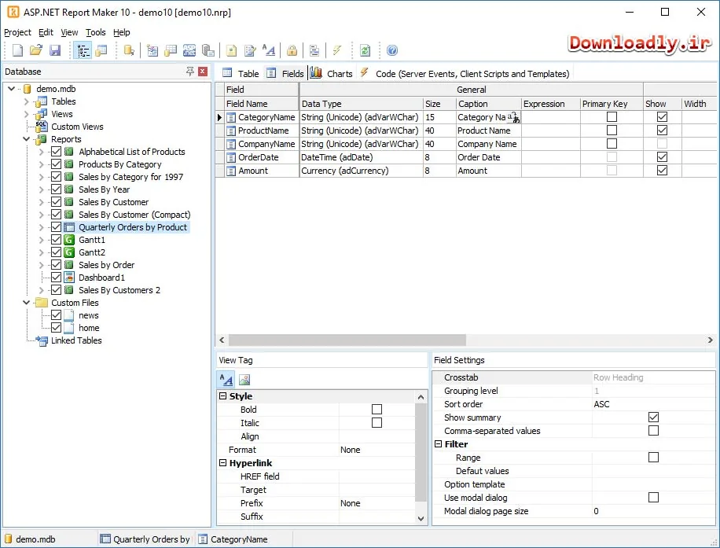Click the green refresh toolbar icon
Screen dimensions: 720x548
pos(365,50)
